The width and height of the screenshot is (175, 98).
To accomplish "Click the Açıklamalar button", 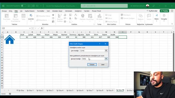I will 152,11.
